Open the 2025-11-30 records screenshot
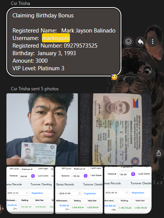Screen dimensions: 164x218 coord(79,190)
